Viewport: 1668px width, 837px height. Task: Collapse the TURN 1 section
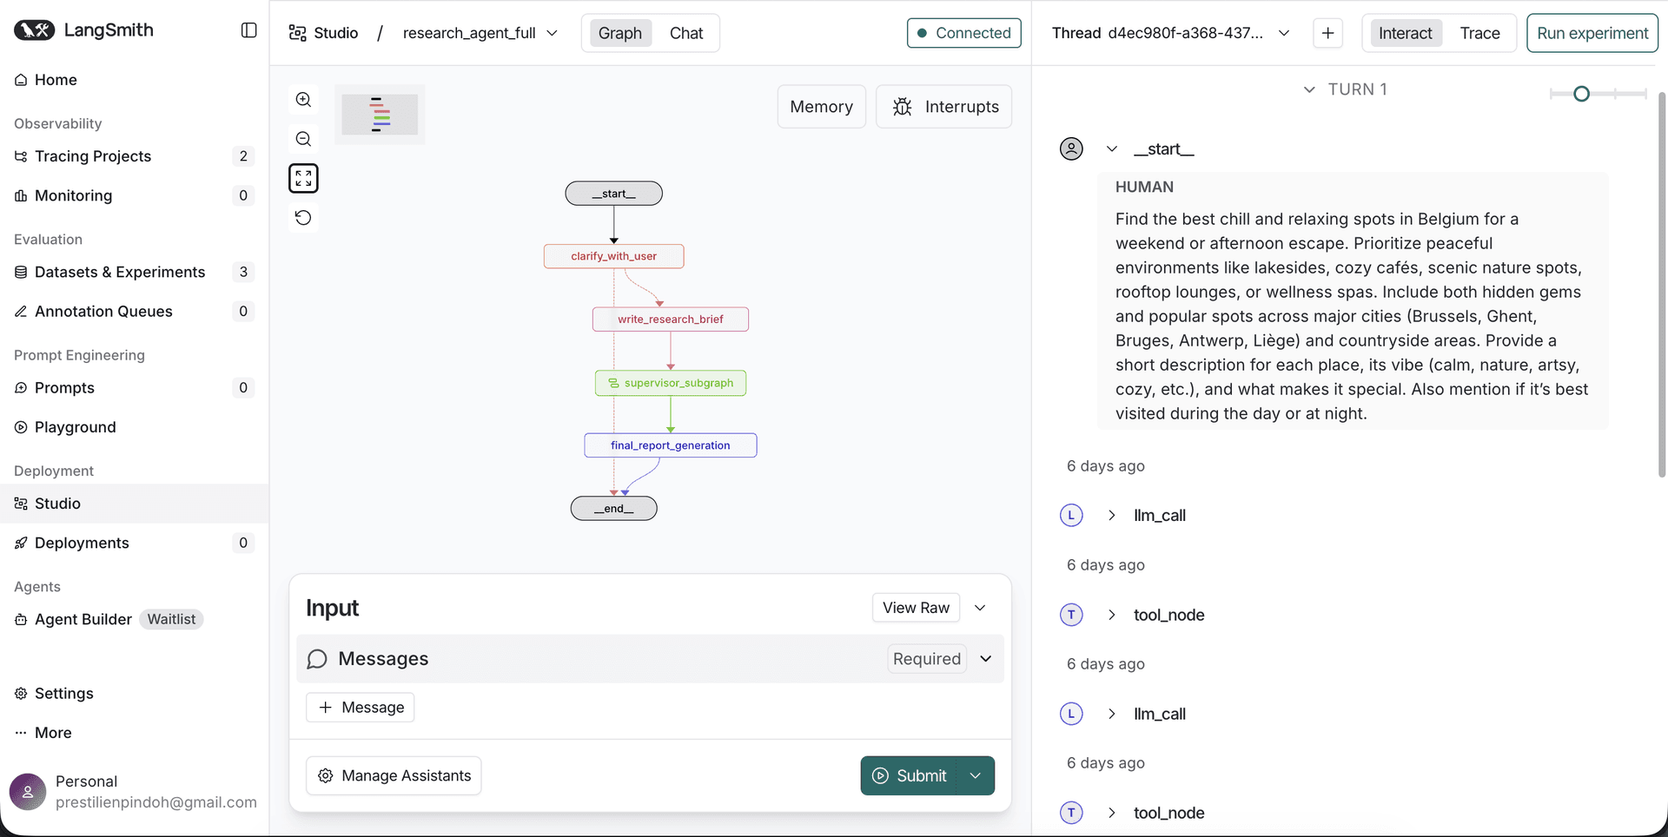tap(1309, 89)
